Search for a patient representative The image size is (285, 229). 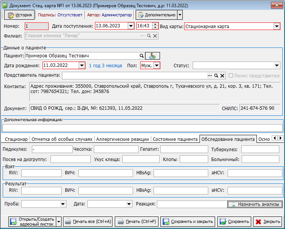(216, 76)
